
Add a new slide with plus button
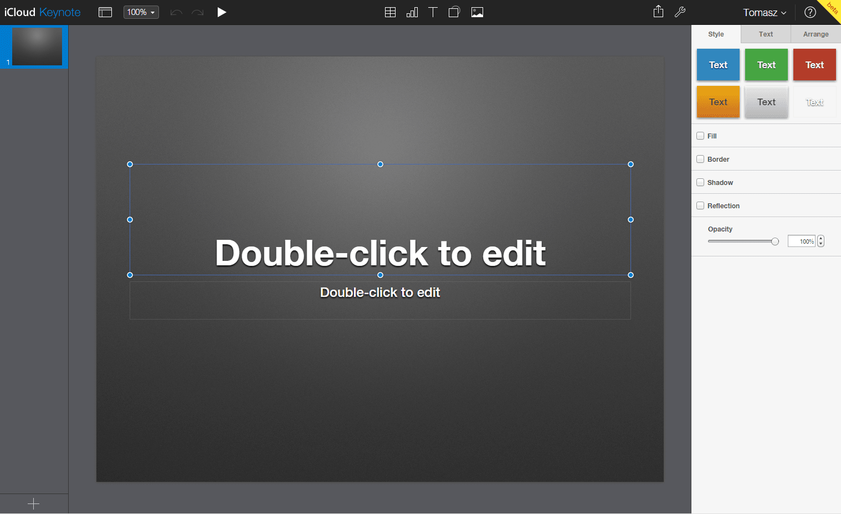click(x=33, y=503)
